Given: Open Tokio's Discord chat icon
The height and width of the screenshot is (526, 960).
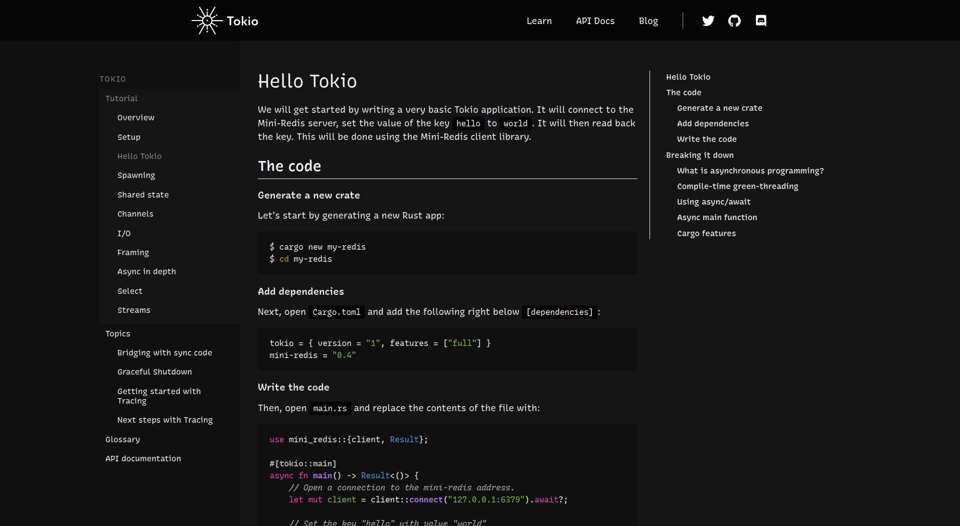Looking at the screenshot, I should tap(761, 21).
